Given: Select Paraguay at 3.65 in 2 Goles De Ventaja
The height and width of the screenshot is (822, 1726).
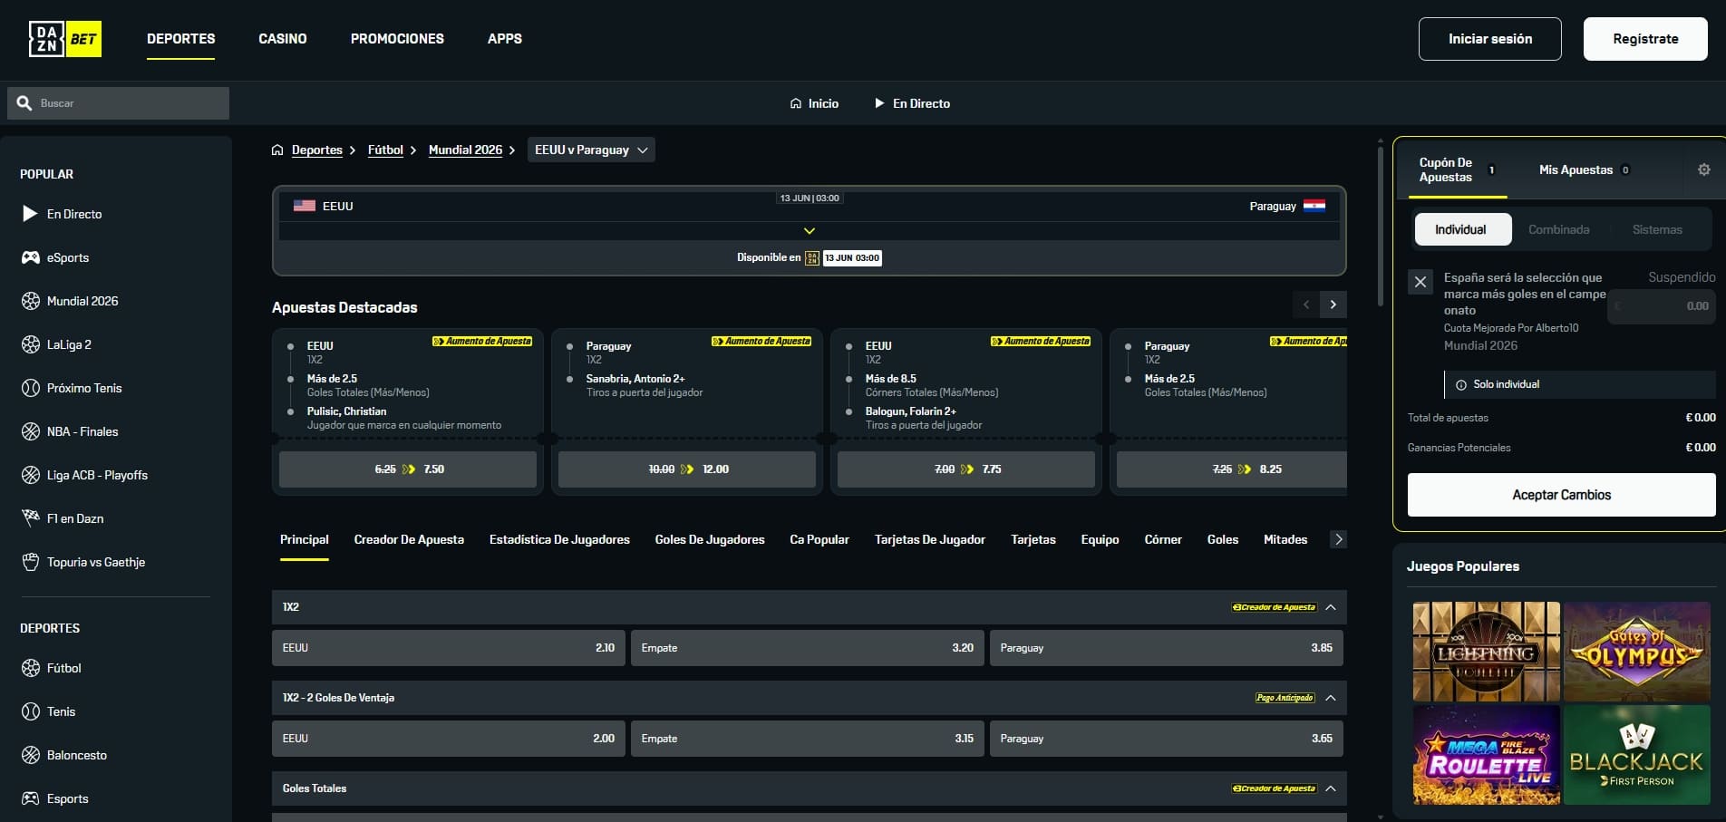Looking at the screenshot, I should click(1167, 739).
